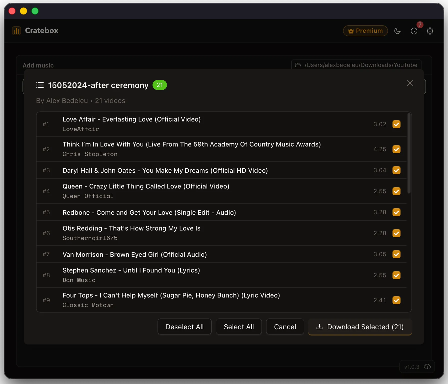Uncheck Love Affair - Everlasting Love
Image resolution: width=448 pixels, height=384 pixels.
[396, 124]
